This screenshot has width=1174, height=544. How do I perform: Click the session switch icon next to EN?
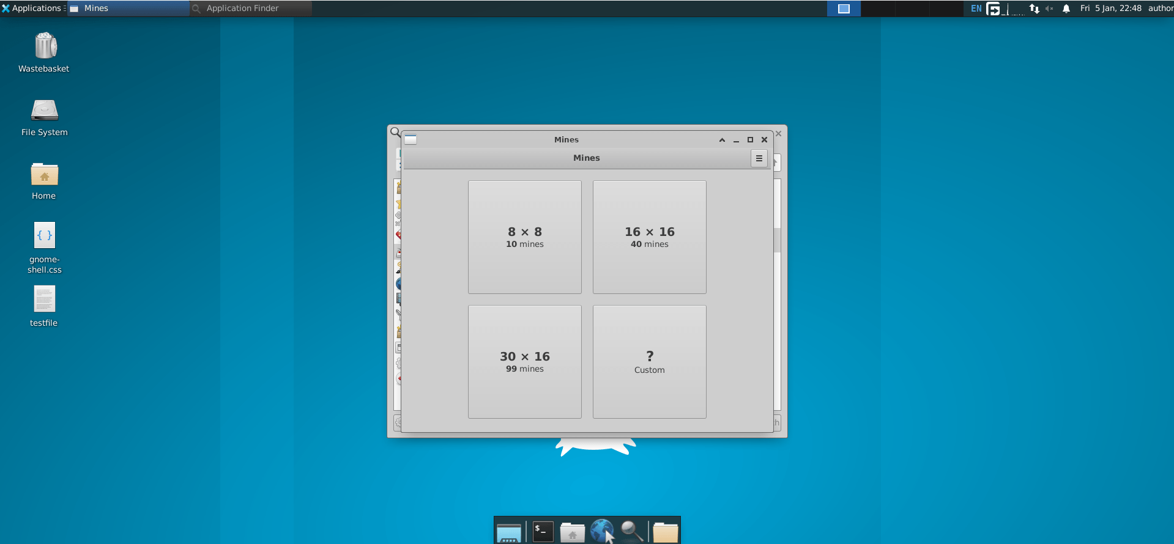[994, 9]
